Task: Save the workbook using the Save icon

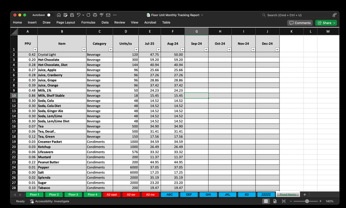Action: 72,15
